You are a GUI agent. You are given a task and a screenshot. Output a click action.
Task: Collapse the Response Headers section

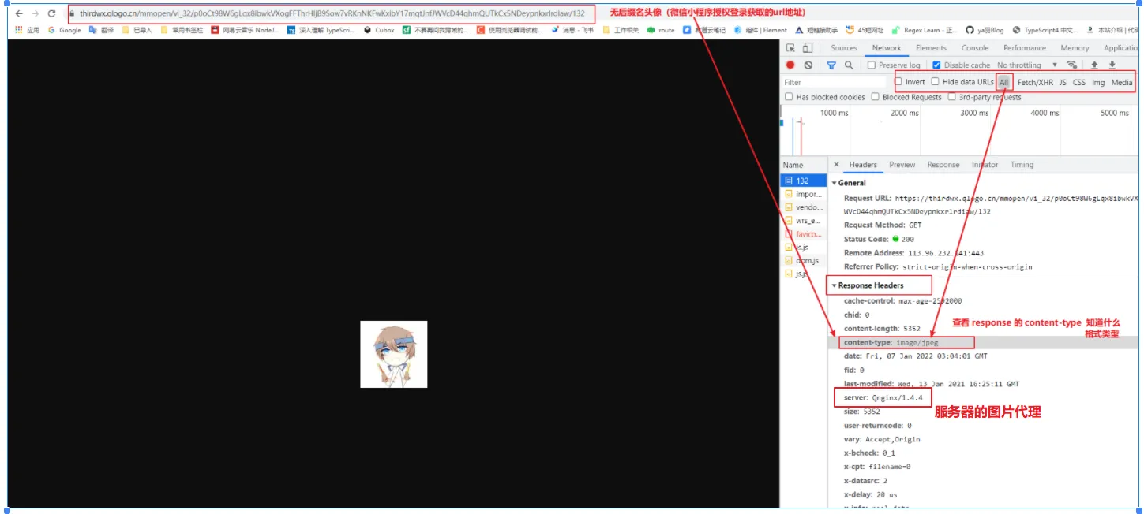click(834, 285)
